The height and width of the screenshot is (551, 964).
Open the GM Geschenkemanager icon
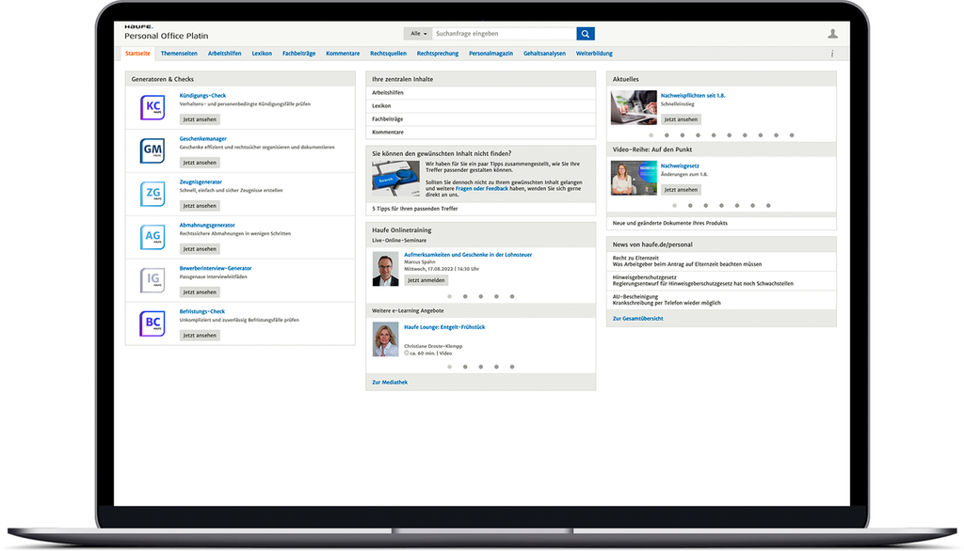153,150
